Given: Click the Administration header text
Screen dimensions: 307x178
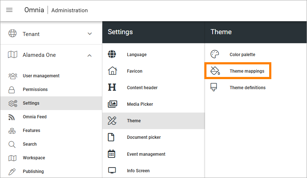Looking at the screenshot, I should pyautogui.click(x=70, y=10).
